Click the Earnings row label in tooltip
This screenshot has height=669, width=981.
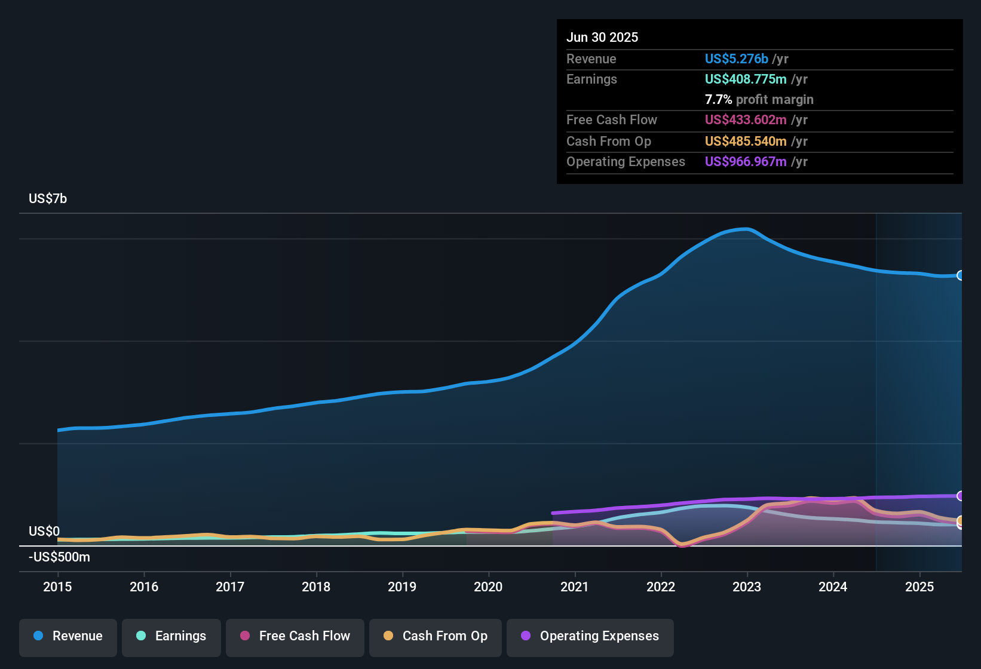591,79
